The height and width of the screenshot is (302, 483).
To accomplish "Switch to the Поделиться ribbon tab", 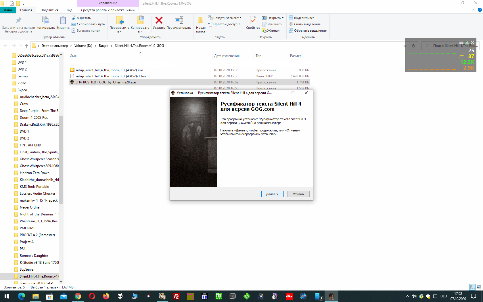I will (x=49, y=10).
